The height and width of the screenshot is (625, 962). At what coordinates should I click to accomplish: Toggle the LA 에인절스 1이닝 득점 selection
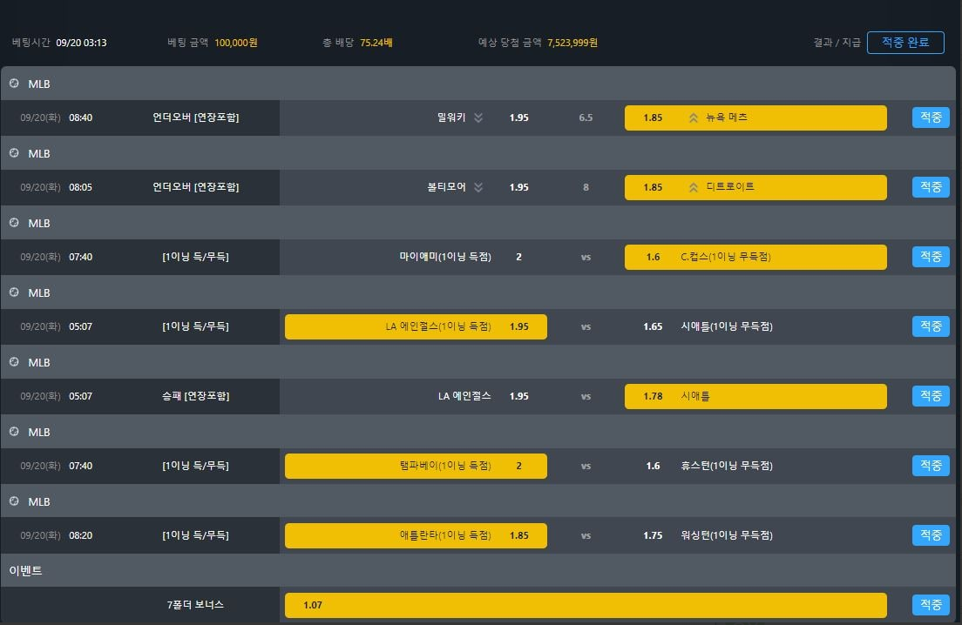[x=416, y=326]
